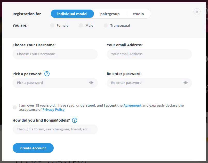This screenshot has height=163, width=208.
Task: Reveal the re-entered password with eye icon
Action: pyautogui.click(x=185, y=82)
